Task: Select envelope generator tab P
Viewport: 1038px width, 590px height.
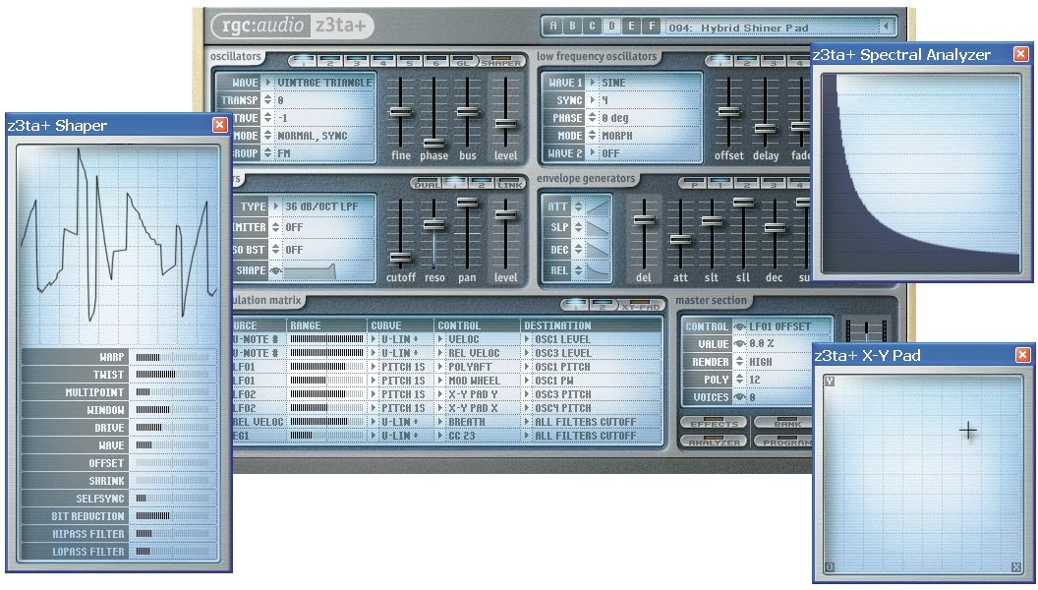Action: pos(693,184)
